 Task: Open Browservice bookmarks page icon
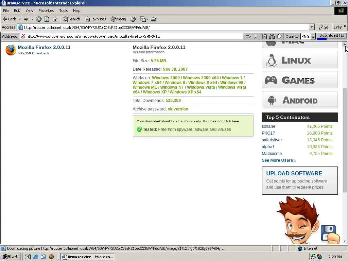tap(264, 36)
